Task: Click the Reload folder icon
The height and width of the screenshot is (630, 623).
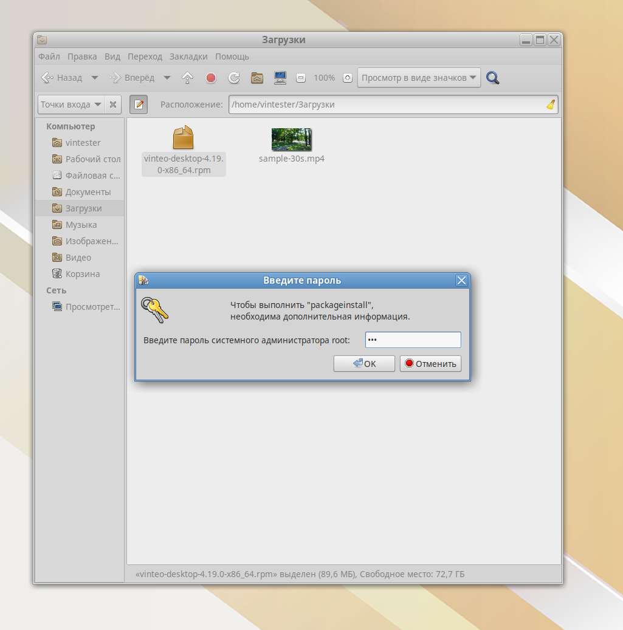Action: (x=234, y=78)
